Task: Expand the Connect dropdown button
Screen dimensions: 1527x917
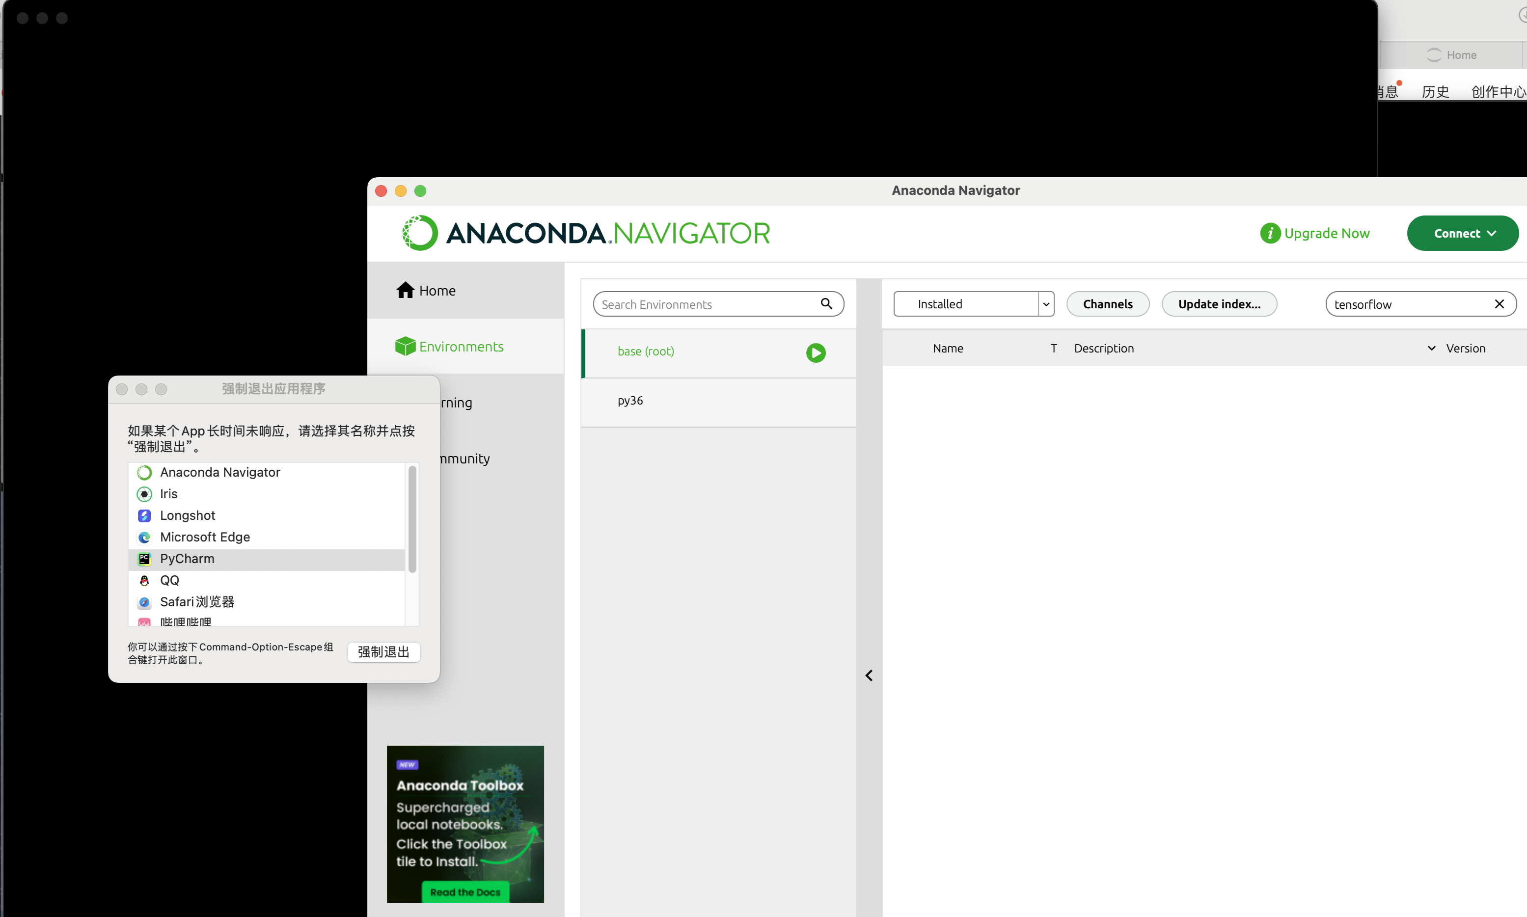Action: tap(1463, 234)
